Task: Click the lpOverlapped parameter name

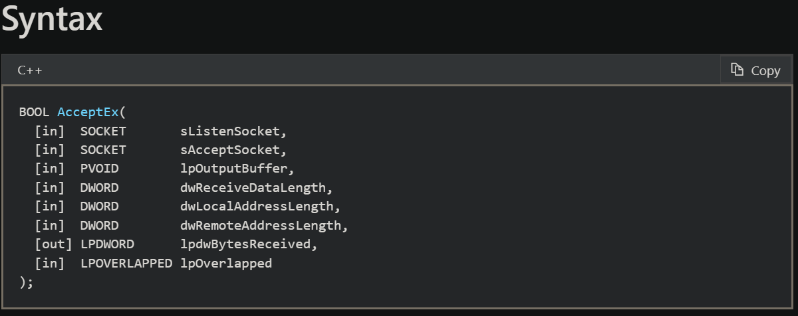Action: 226,263
